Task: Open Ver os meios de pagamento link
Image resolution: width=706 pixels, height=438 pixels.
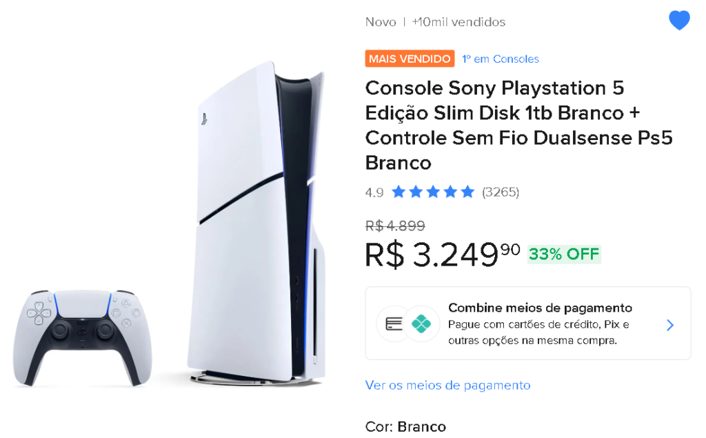Action: click(447, 385)
